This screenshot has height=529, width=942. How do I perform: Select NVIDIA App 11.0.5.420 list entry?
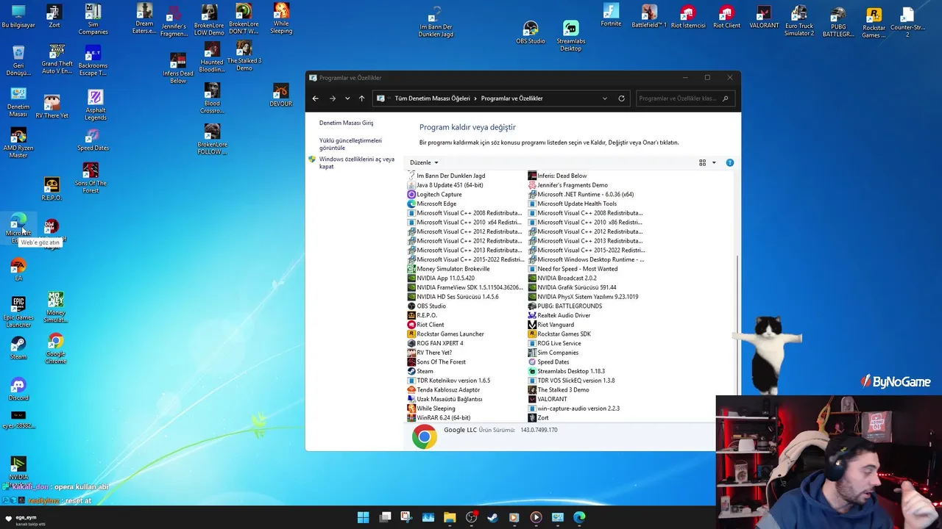point(445,278)
